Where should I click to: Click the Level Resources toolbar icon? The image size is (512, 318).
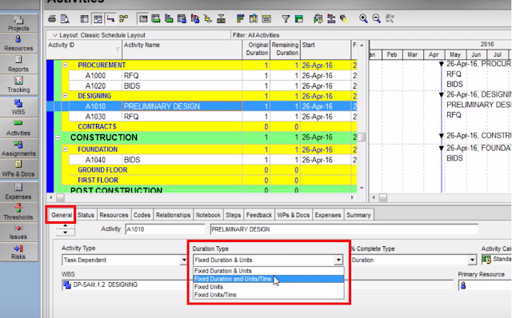(x=331, y=19)
